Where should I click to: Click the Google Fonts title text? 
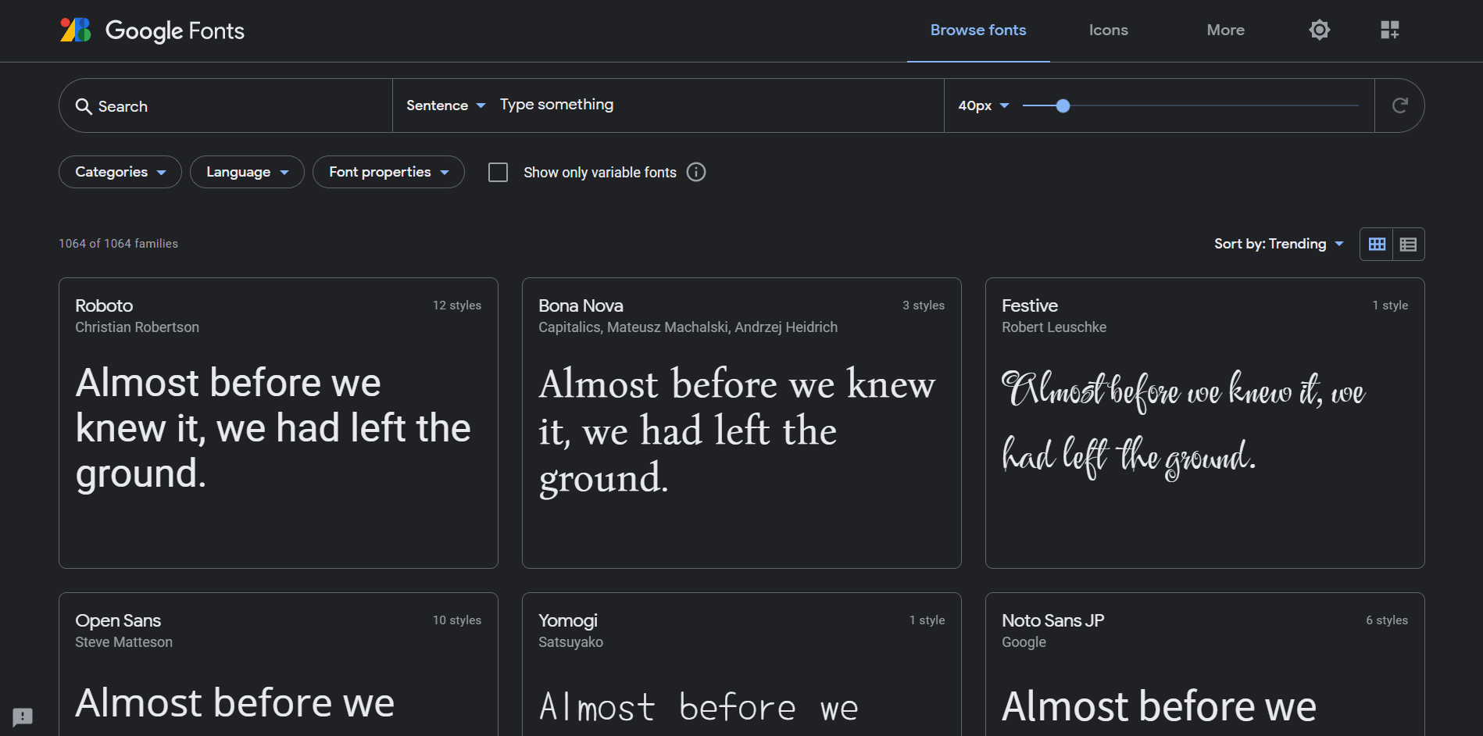[175, 30]
